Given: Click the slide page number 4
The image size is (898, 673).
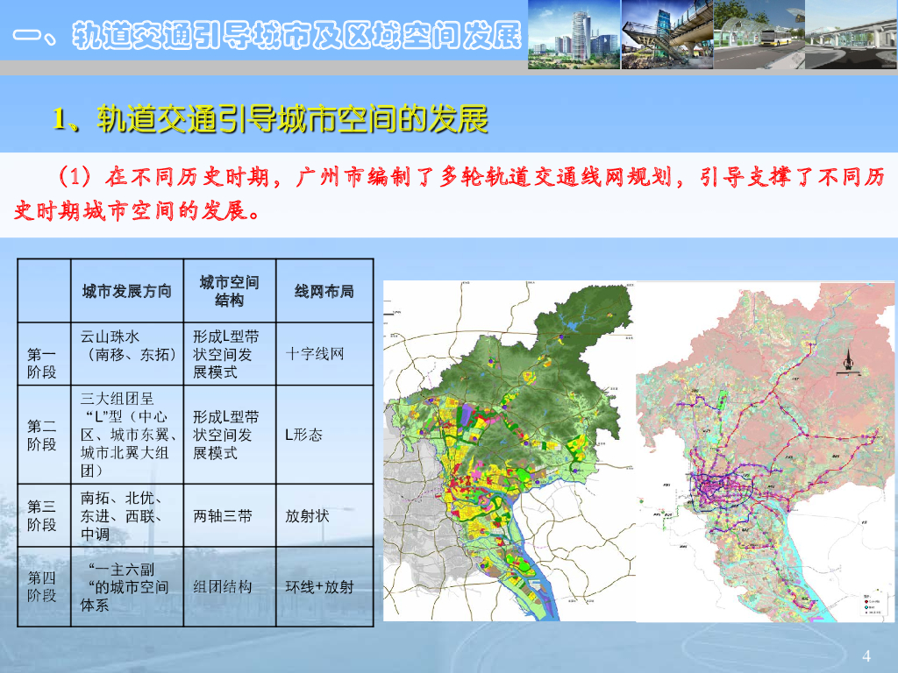Looking at the screenshot, I should [x=866, y=656].
